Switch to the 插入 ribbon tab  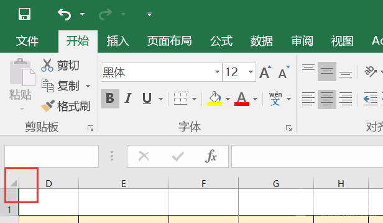coord(118,41)
